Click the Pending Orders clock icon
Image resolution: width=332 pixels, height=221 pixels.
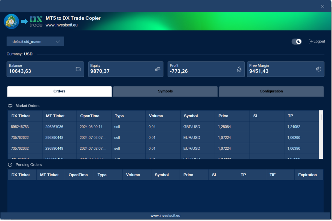point(10,165)
